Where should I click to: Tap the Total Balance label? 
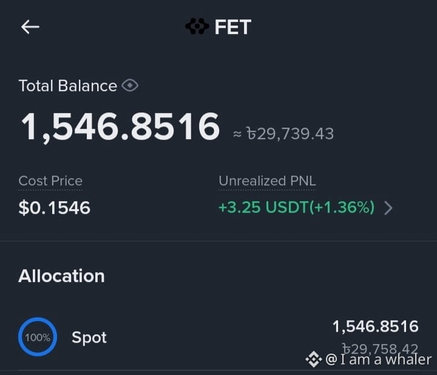click(68, 86)
